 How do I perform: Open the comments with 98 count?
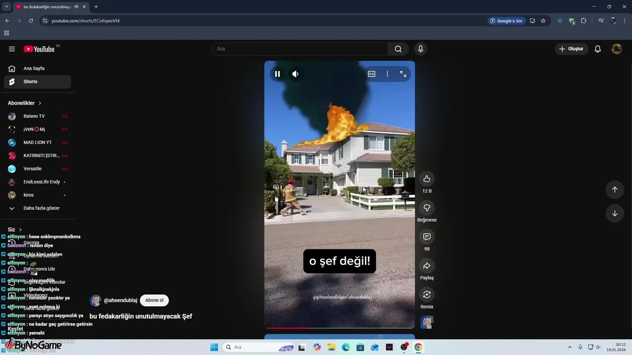(x=427, y=237)
